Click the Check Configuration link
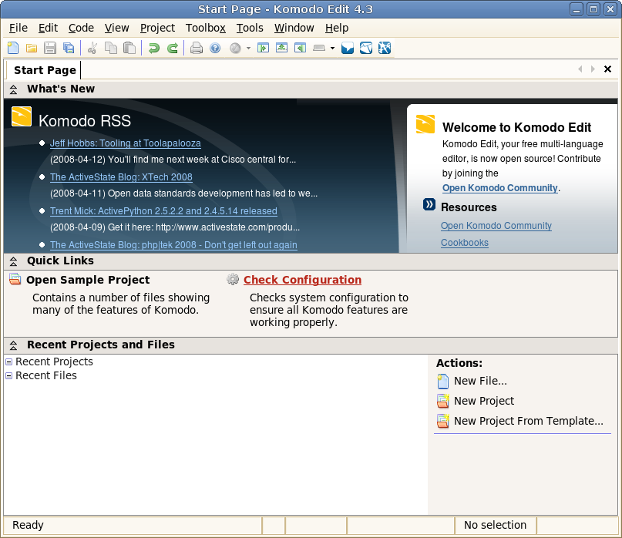The image size is (622, 538). [302, 280]
